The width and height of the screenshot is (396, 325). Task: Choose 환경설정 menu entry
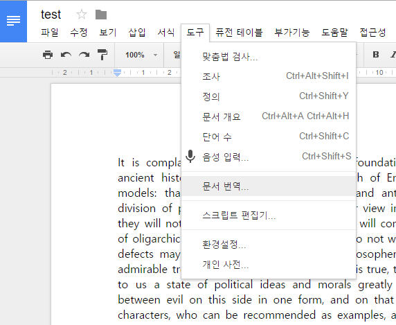coord(269,245)
